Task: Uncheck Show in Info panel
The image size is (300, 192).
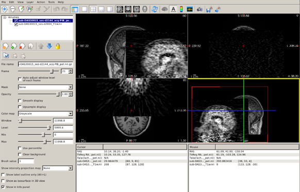Action: (x=3, y=187)
